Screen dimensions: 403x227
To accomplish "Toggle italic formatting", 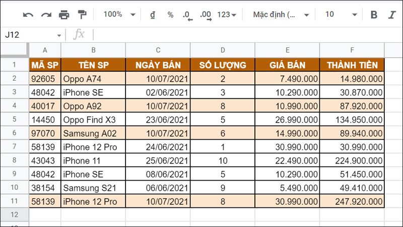I will coord(391,15).
